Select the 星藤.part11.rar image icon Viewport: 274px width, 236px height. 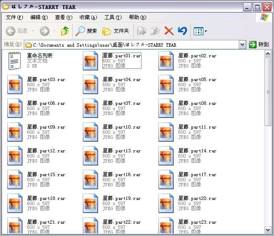click(x=166, y=132)
